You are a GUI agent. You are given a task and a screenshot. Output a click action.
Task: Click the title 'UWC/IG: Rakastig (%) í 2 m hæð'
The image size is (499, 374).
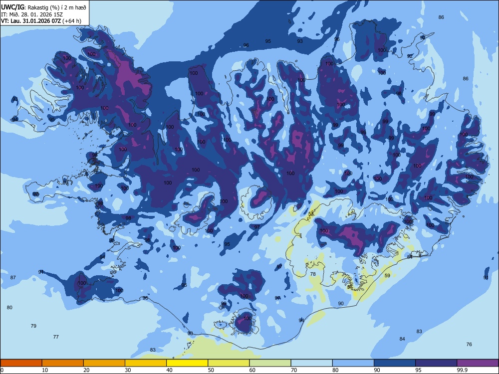(x=43, y=7)
